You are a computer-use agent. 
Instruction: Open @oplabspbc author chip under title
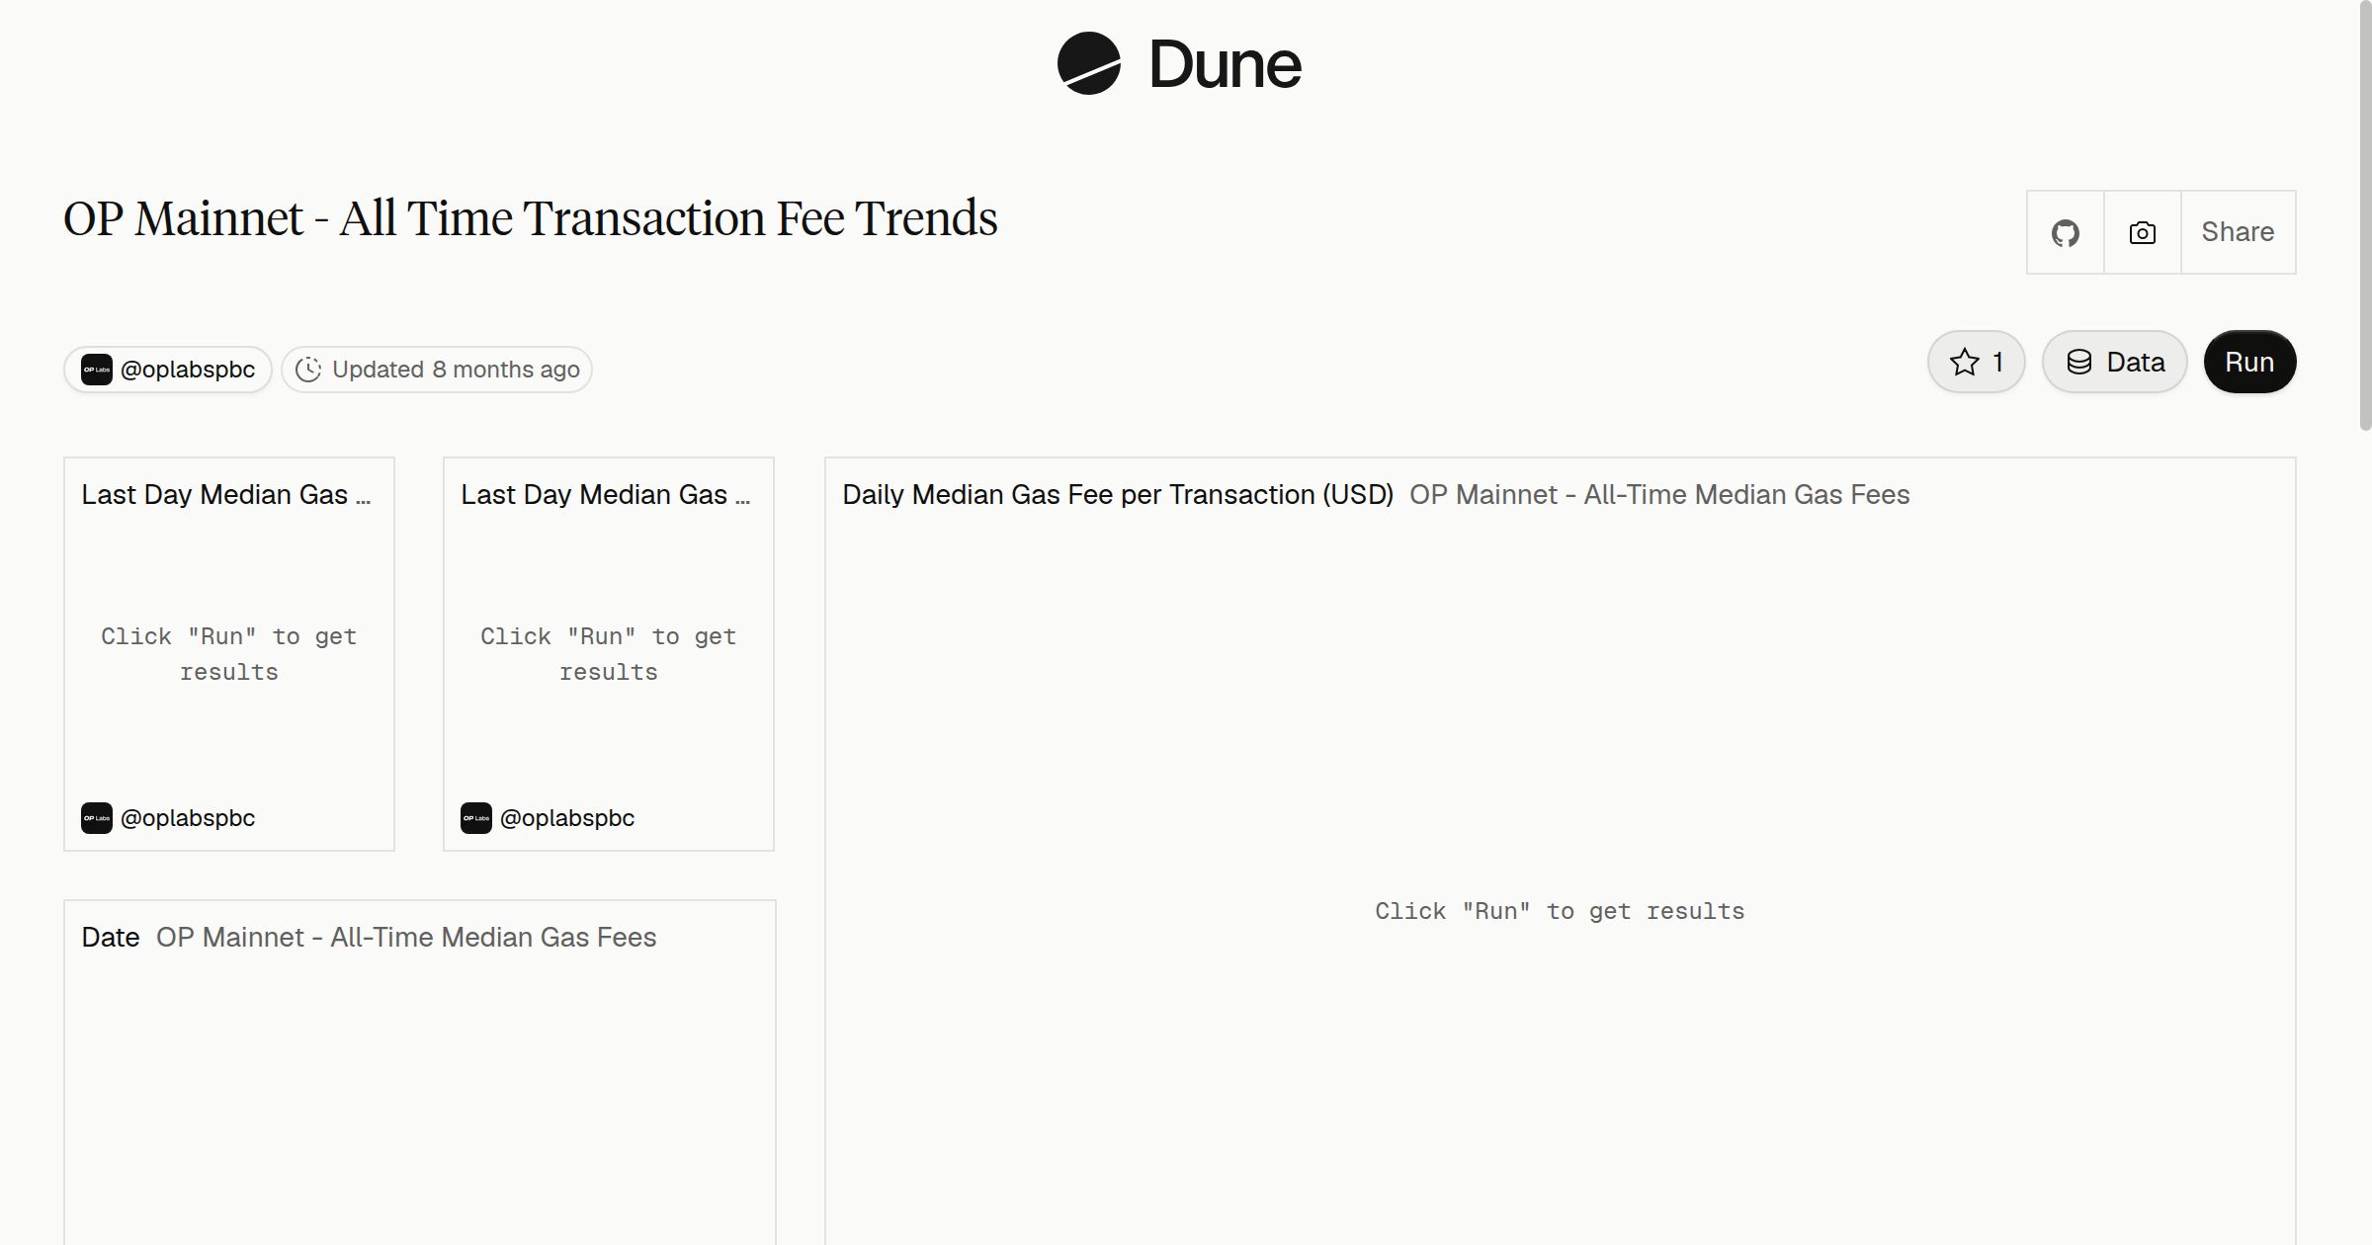168,370
